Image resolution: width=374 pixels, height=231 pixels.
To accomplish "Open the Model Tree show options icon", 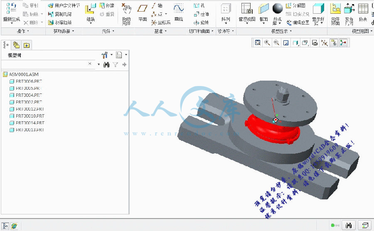I will pos(119,55).
